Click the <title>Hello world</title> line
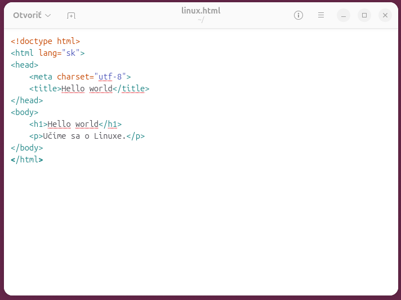The image size is (401, 300). [x=89, y=89]
